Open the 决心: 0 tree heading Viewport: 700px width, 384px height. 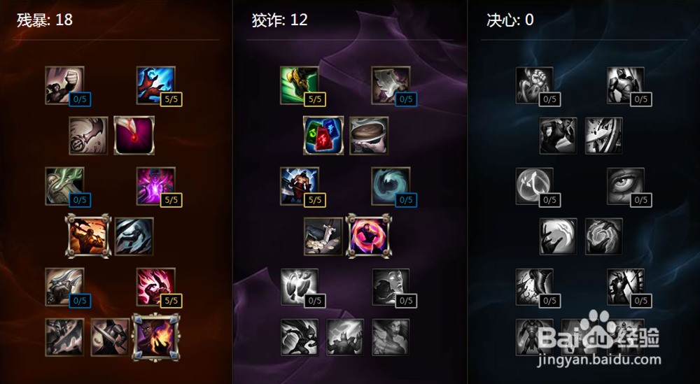click(x=510, y=20)
